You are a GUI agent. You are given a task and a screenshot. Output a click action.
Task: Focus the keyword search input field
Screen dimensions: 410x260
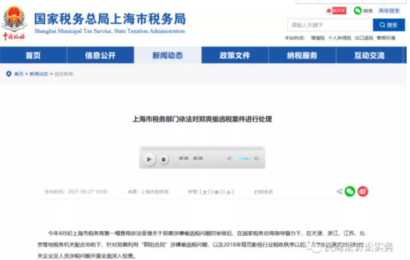(330, 25)
